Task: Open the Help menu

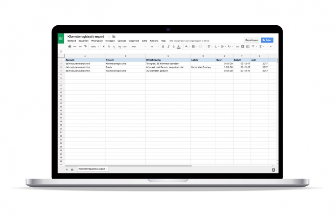Action: tap(163, 41)
